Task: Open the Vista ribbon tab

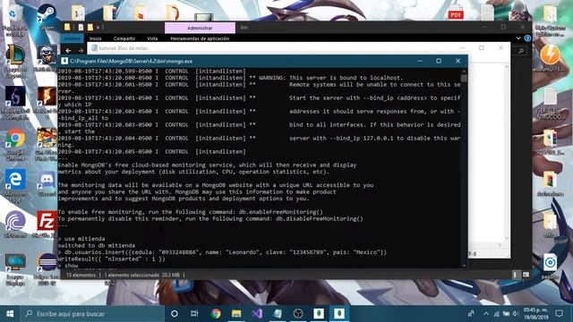Action: click(x=152, y=38)
